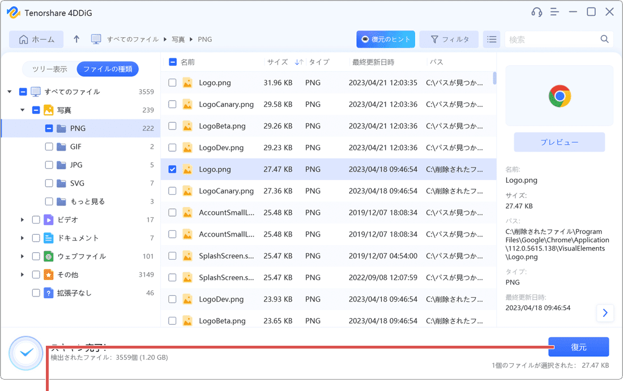Check the select-all checkbox in the 名前 column
Viewport: 623px width, 391px height.
coord(172,61)
